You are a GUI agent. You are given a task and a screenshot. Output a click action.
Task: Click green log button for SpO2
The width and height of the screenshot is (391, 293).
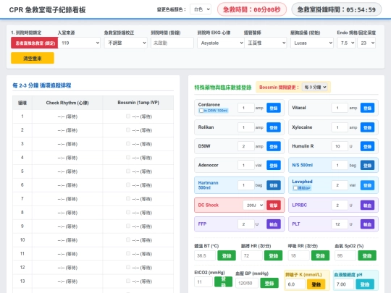tap(367, 255)
